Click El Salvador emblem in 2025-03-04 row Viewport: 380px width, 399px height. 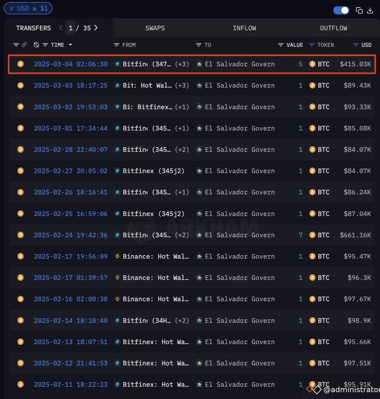199,64
